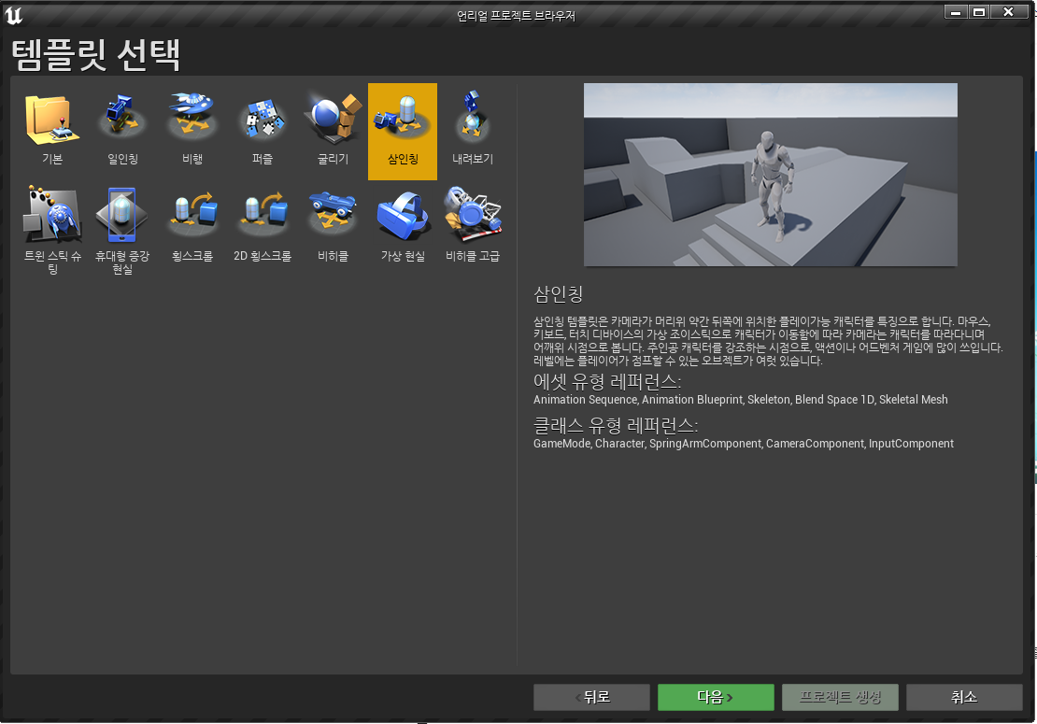This screenshot has height=724, width=1037.
Task: Choose the 굴리기 rolling template
Action: 333,131
